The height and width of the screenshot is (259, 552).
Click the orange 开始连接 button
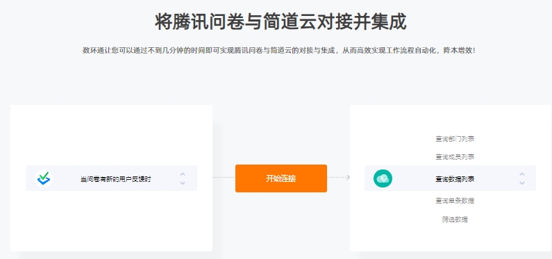[281, 178]
